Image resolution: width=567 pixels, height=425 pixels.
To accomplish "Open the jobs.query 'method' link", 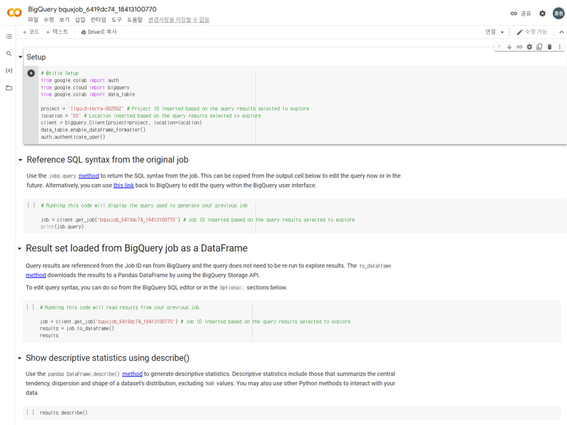I will click(89, 176).
